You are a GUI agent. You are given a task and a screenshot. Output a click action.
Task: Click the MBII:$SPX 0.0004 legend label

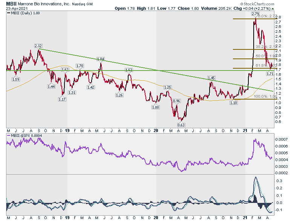(26, 136)
